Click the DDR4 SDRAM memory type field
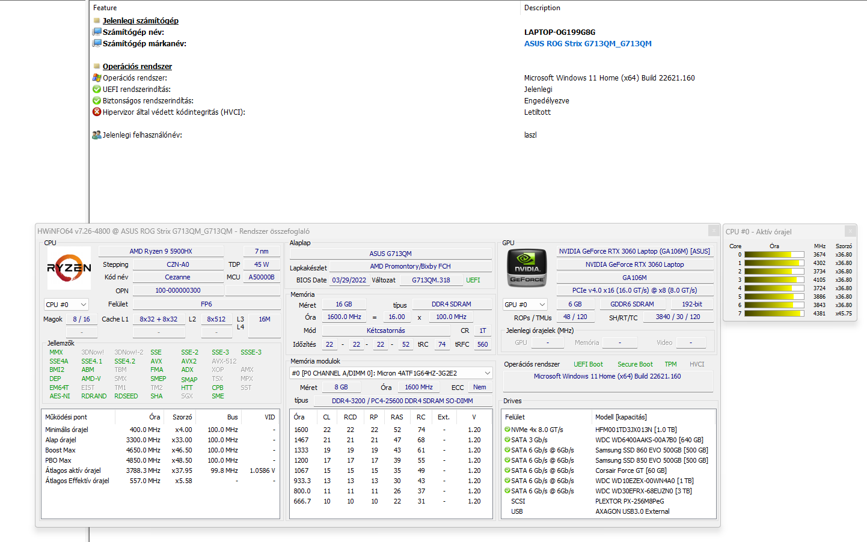 pyautogui.click(x=451, y=304)
